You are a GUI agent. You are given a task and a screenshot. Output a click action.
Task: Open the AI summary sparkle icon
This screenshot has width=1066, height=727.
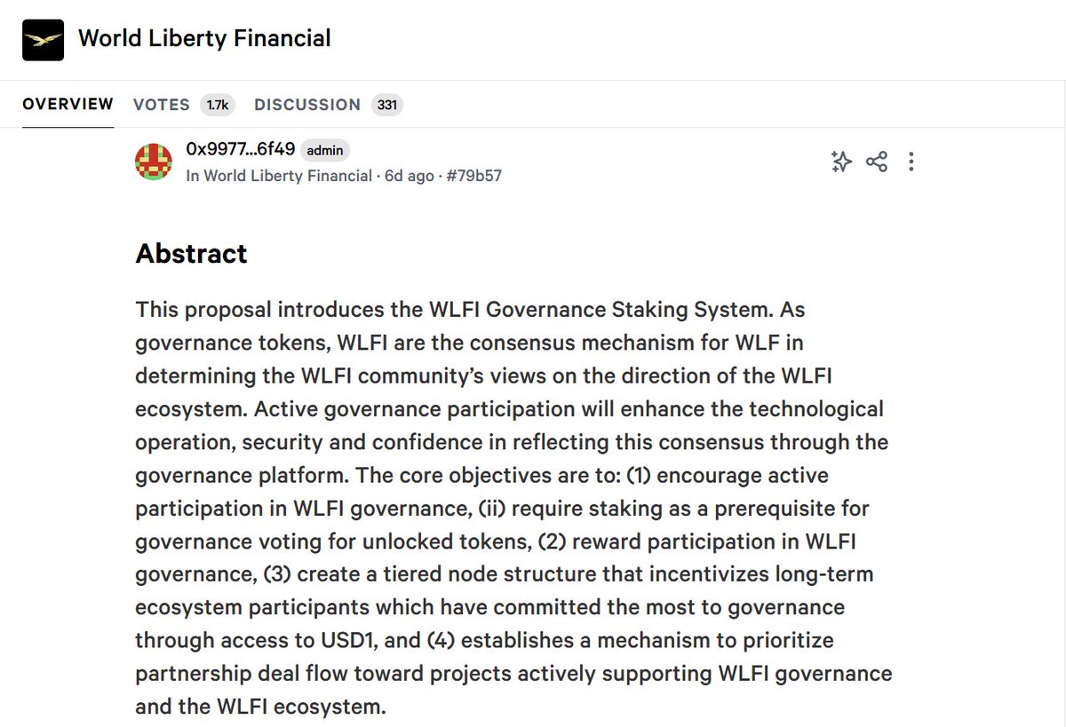tap(840, 162)
